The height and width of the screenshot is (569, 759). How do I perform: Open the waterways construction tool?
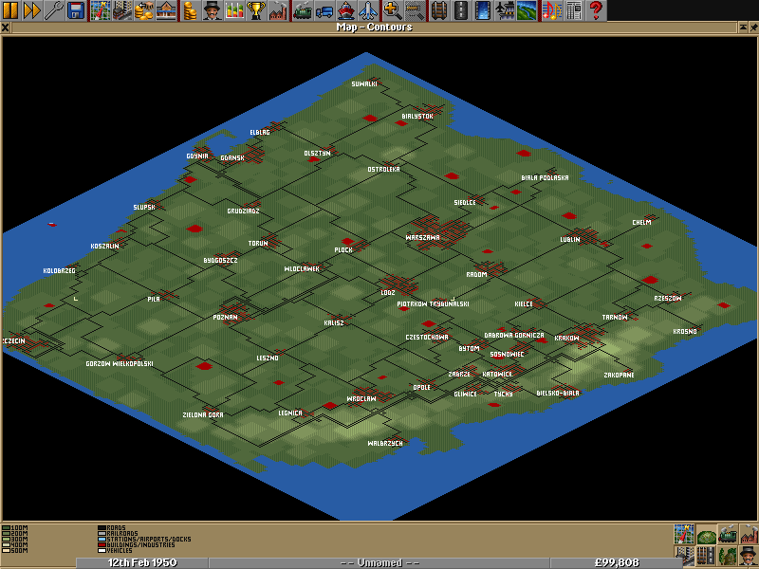click(483, 10)
